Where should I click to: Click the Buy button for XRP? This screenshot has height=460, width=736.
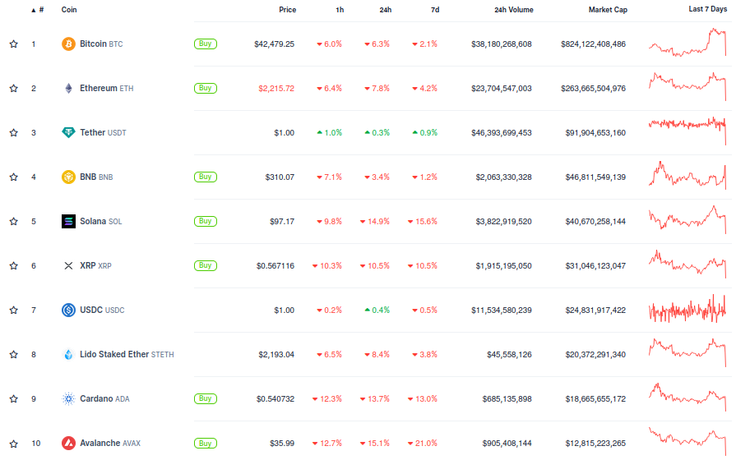coord(206,265)
